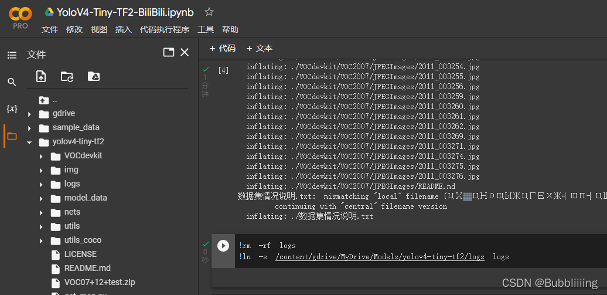The image size is (607, 295).
Task: Expand the gdrive folder
Action: [29, 114]
